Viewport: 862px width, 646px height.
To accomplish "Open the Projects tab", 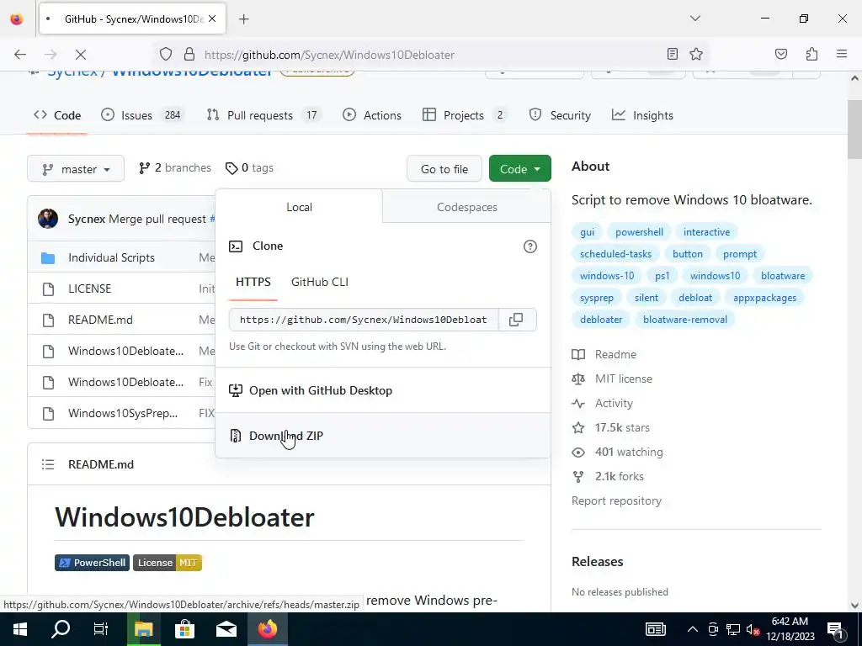I will pos(465,115).
